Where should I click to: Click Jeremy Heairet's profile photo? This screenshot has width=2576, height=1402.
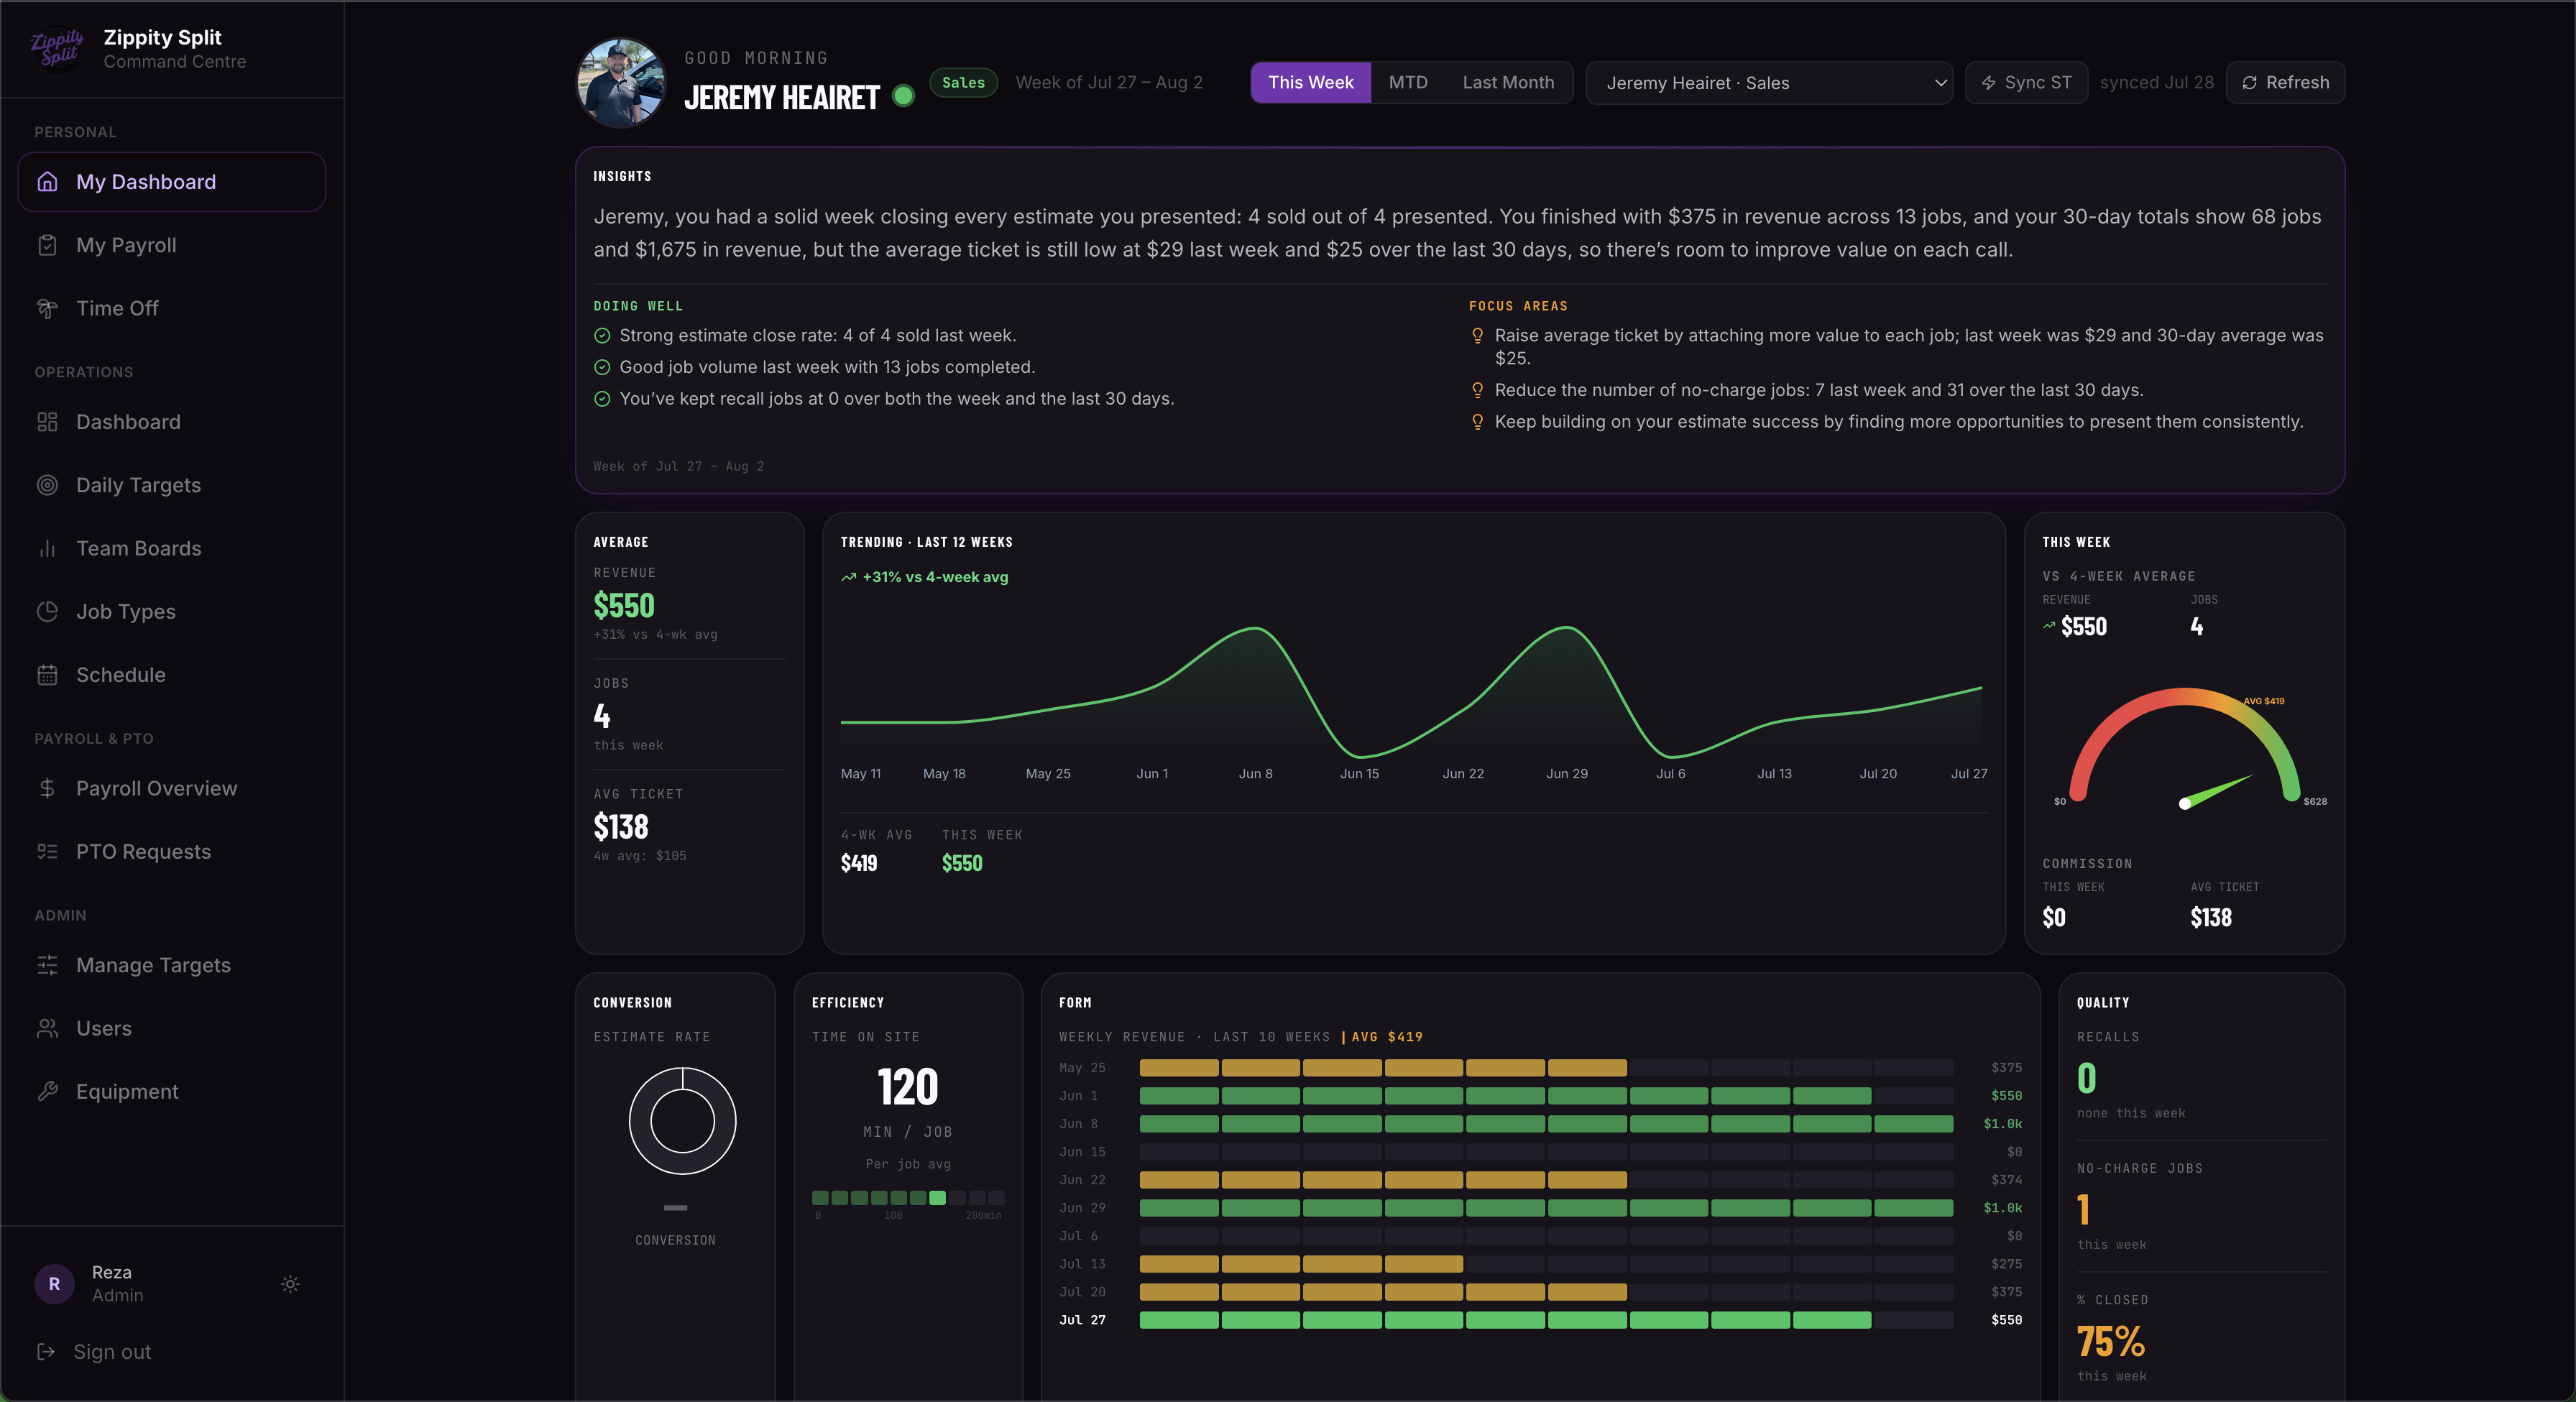pyautogui.click(x=621, y=83)
